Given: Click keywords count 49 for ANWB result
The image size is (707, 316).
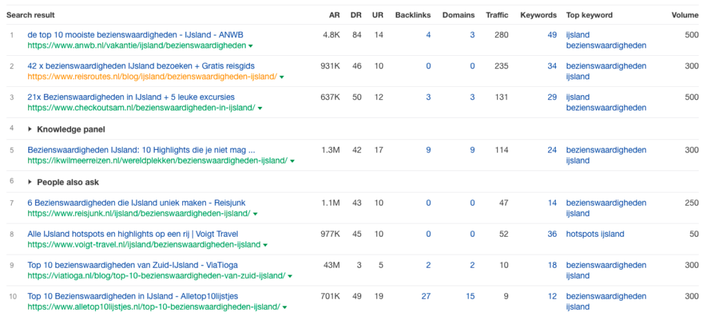Looking at the screenshot, I should click(x=552, y=34).
